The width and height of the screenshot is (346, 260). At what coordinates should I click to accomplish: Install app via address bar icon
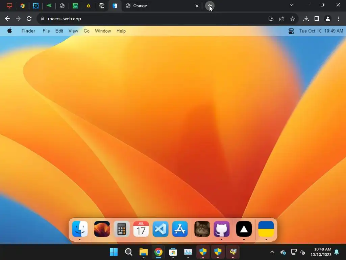(271, 19)
